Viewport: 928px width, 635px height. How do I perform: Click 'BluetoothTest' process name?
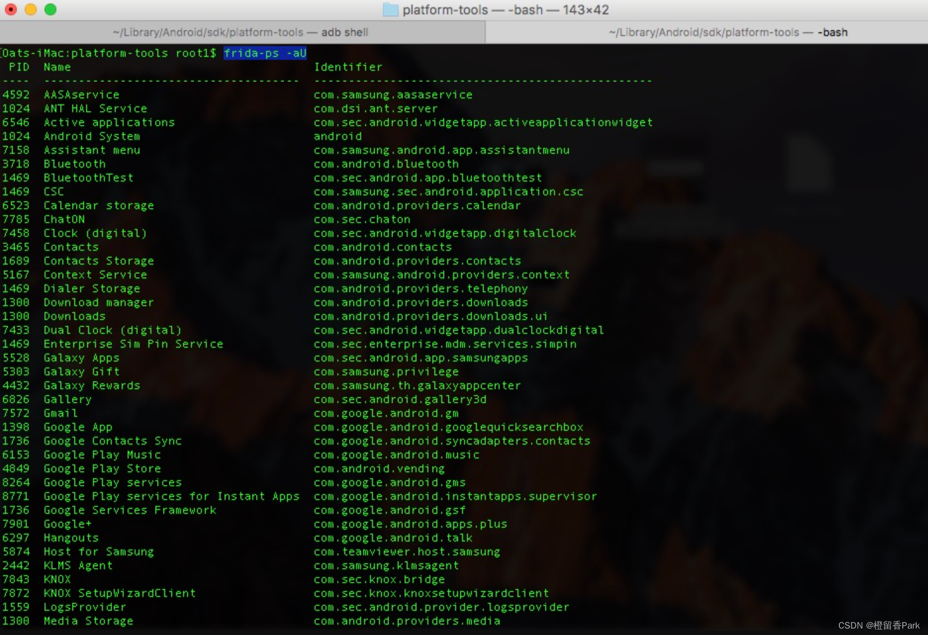click(89, 178)
